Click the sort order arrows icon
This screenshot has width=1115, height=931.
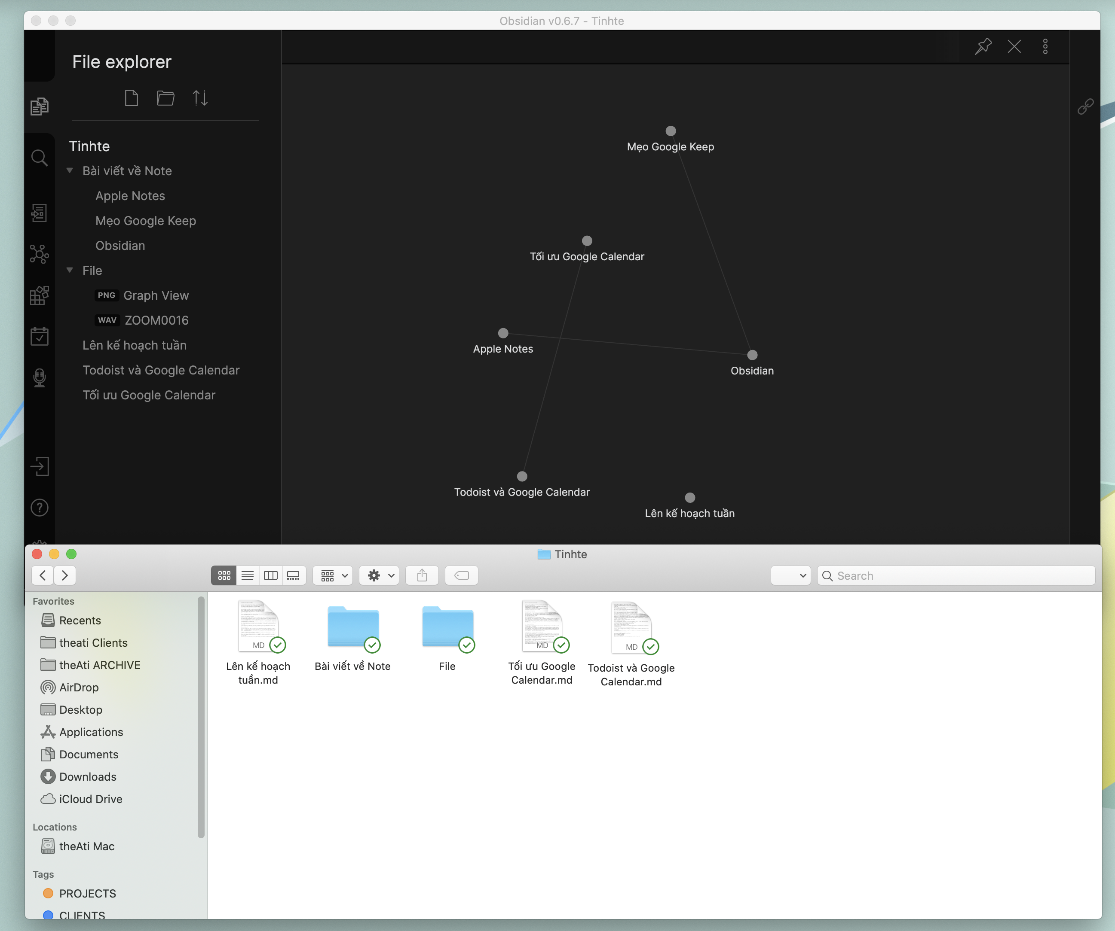tap(200, 98)
